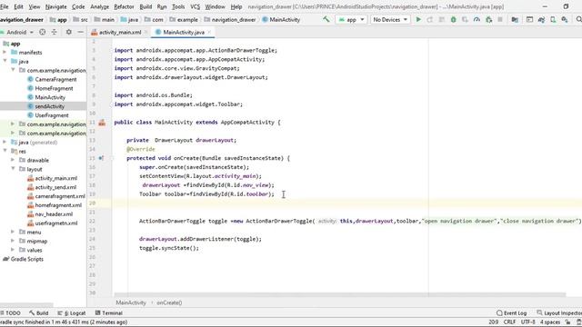Click the window-shaped icon left of the Gradle elephant
582x327 pixels.
(x=529, y=20)
